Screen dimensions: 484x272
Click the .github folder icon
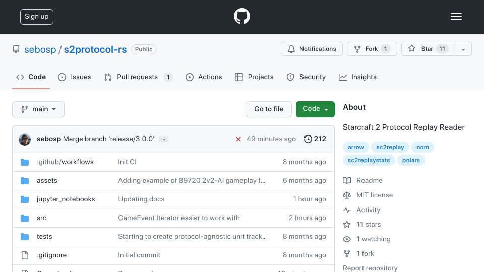pos(25,162)
